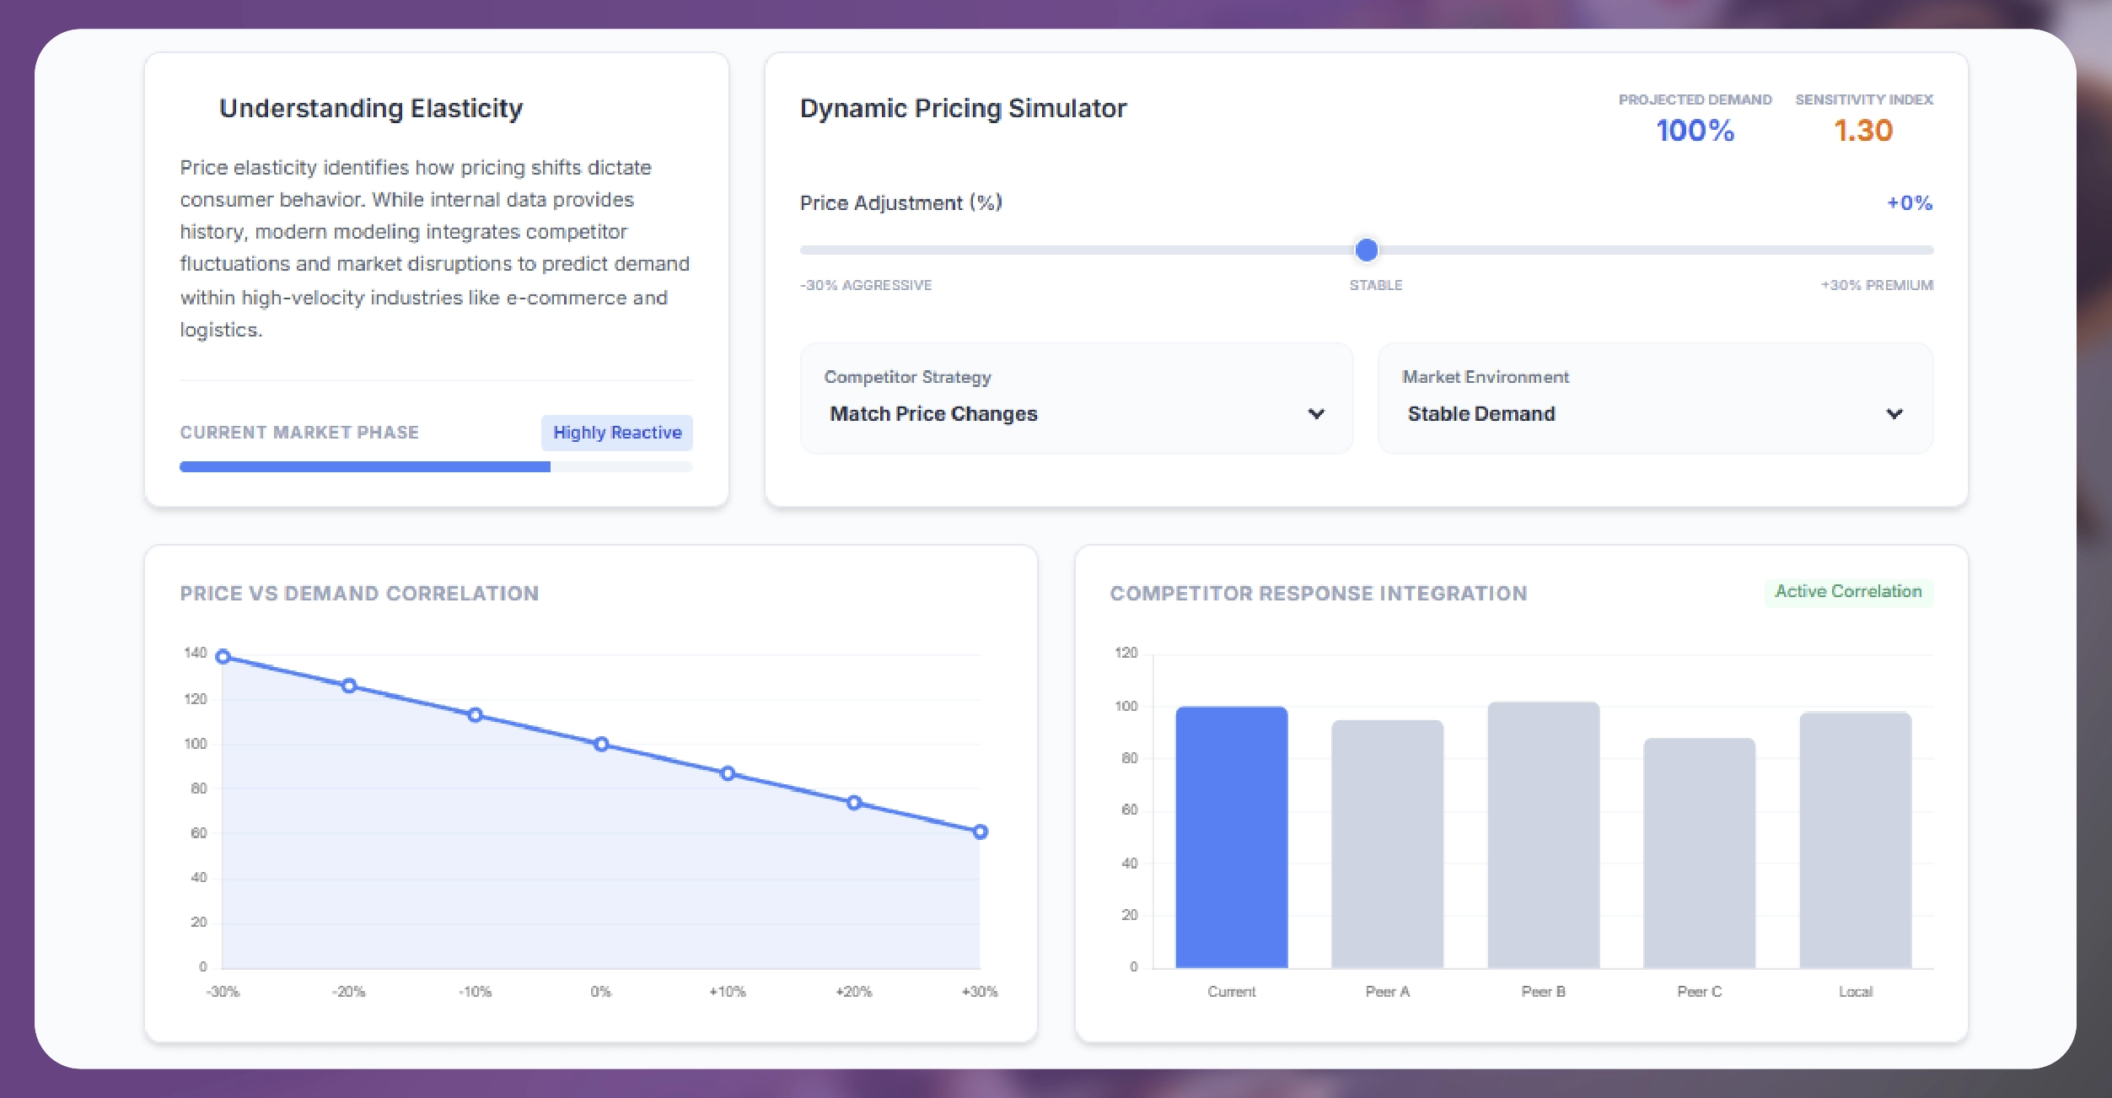
Task: Click the +30% data point on line chart
Action: click(980, 832)
